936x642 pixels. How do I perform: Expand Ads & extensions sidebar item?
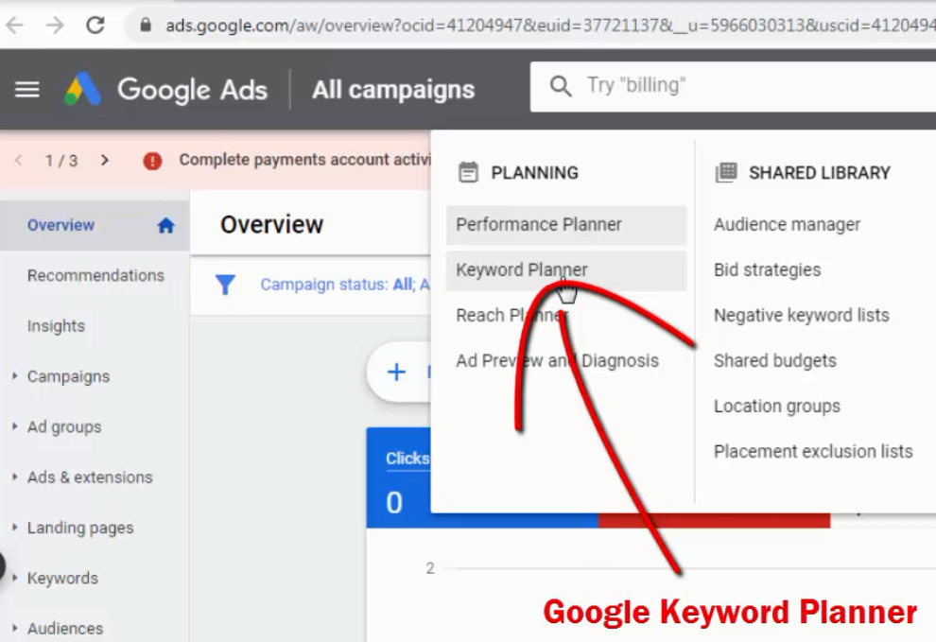coord(89,477)
